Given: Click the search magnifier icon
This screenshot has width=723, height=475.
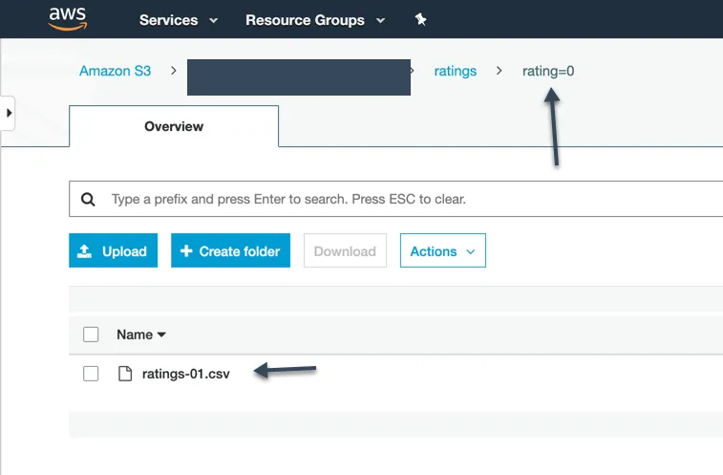Looking at the screenshot, I should coord(88,200).
